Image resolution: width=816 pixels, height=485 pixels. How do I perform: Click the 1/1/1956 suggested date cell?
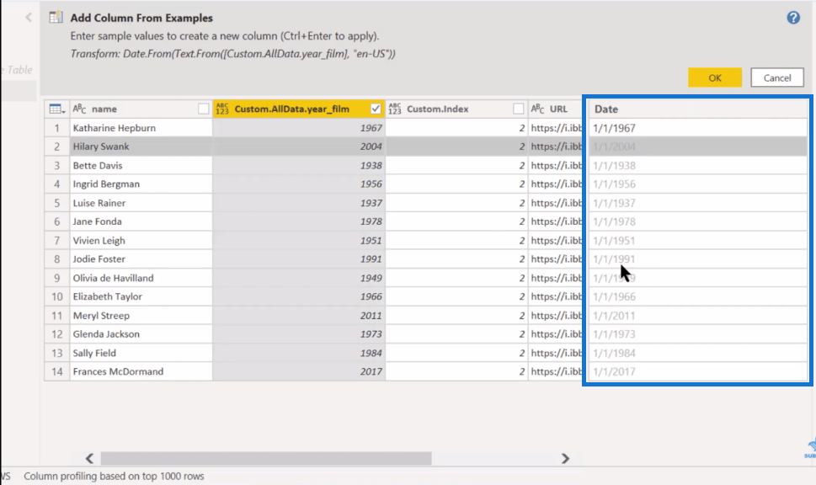coord(698,184)
